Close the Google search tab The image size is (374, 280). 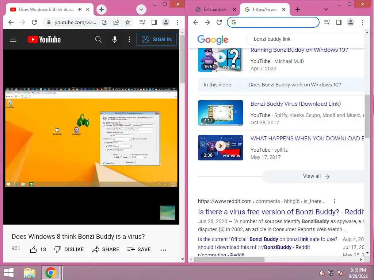point(283,9)
